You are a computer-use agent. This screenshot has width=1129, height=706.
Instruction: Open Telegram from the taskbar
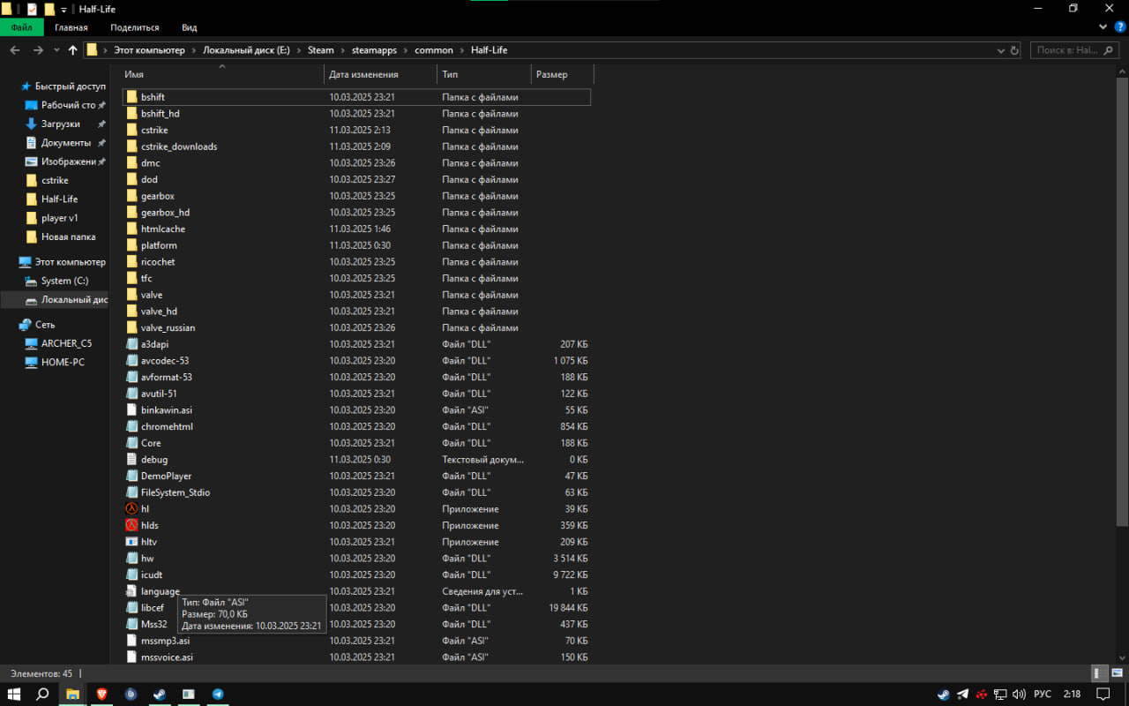click(x=217, y=695)
